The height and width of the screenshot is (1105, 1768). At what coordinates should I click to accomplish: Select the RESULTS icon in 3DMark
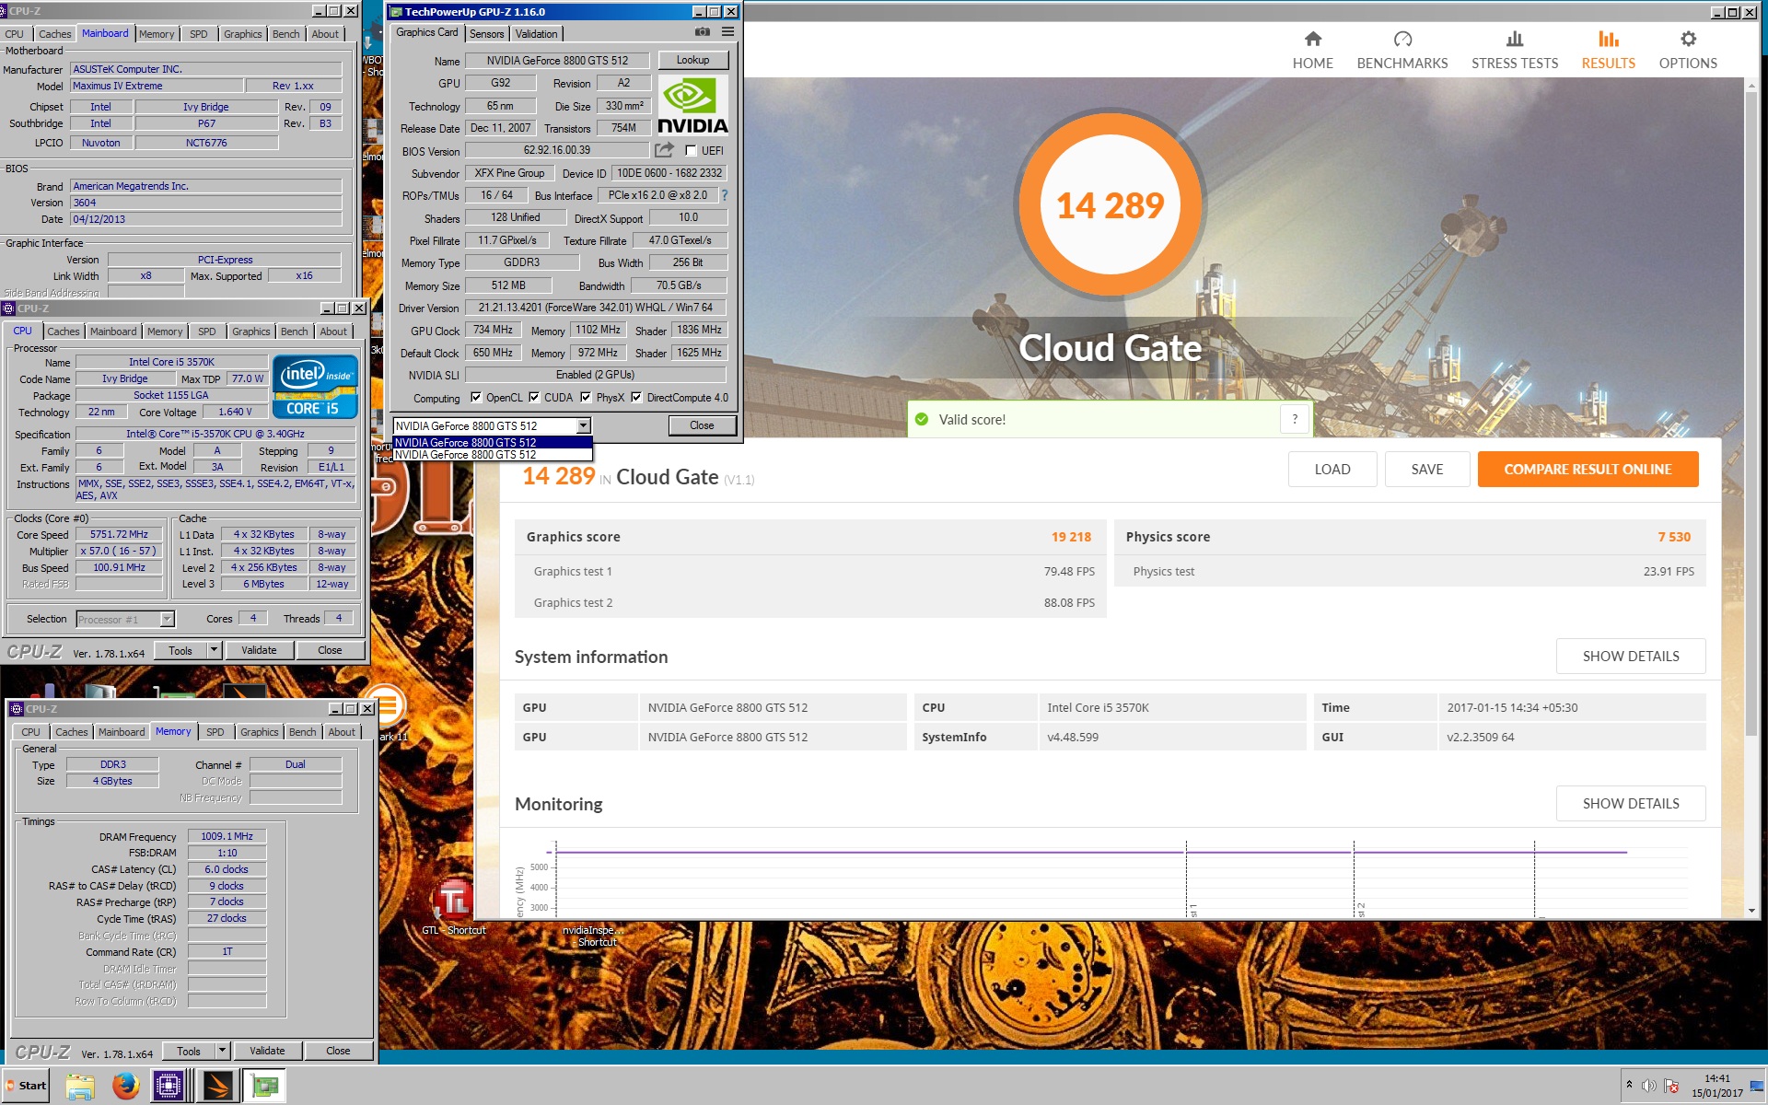(1608, 39)
